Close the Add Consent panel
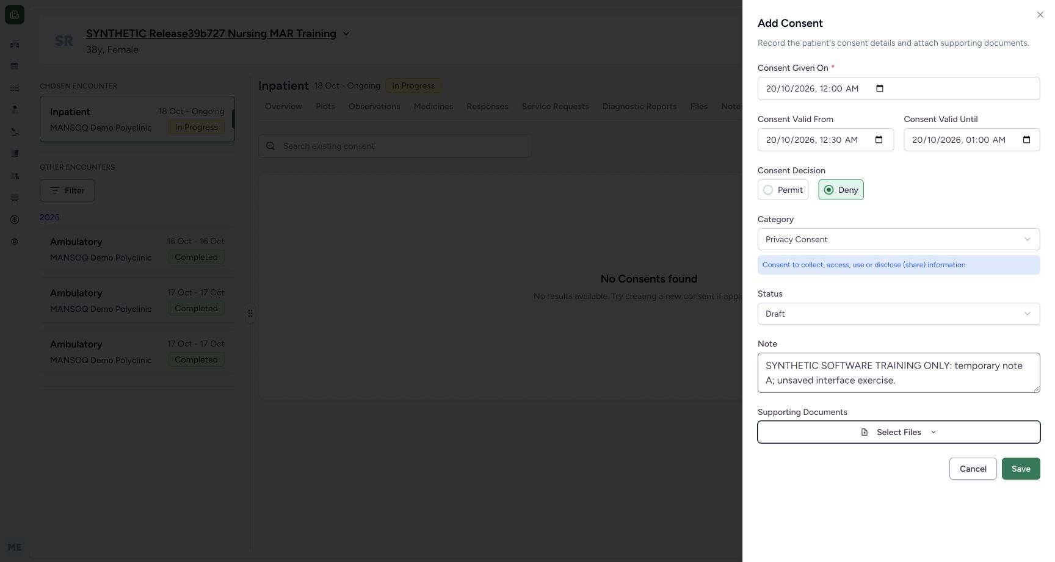Image resolution: width=1055 pixels, height=562 pixels. tap(1040, 15)
